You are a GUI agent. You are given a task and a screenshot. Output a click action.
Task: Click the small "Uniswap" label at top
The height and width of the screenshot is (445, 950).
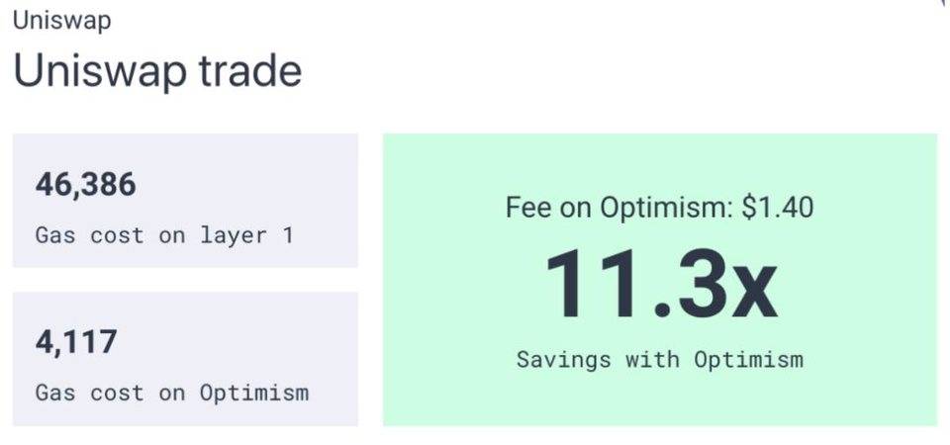[x=61, y=22]
